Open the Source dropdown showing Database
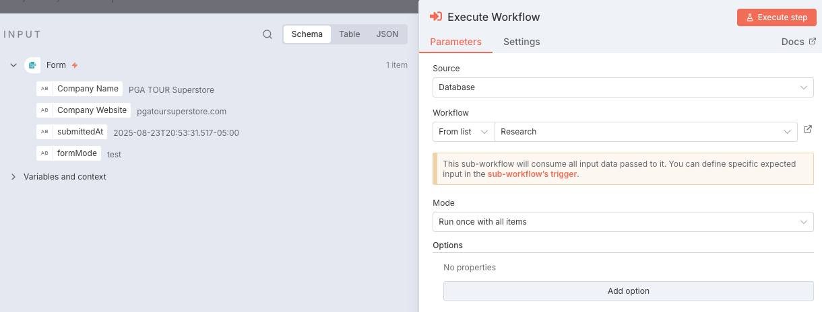 623,87
